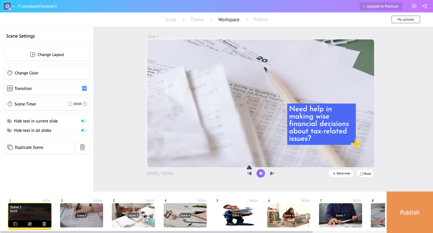Open the Change Color option
433x233 pixels.
(x=47, y=73)
